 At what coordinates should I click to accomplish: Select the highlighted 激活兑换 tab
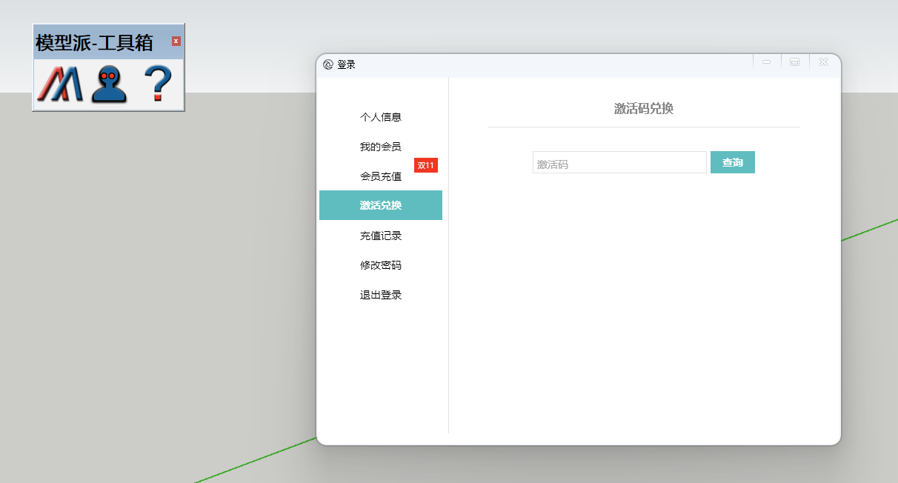[x=380, y=205]
